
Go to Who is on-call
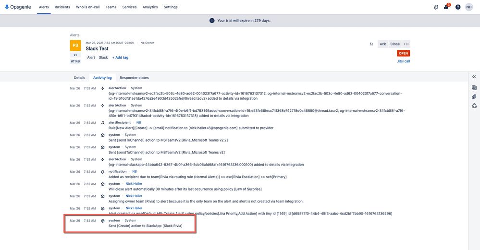[88, 7]
